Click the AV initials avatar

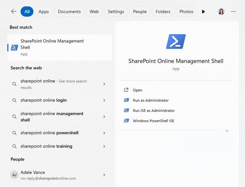tap(14, 175)
